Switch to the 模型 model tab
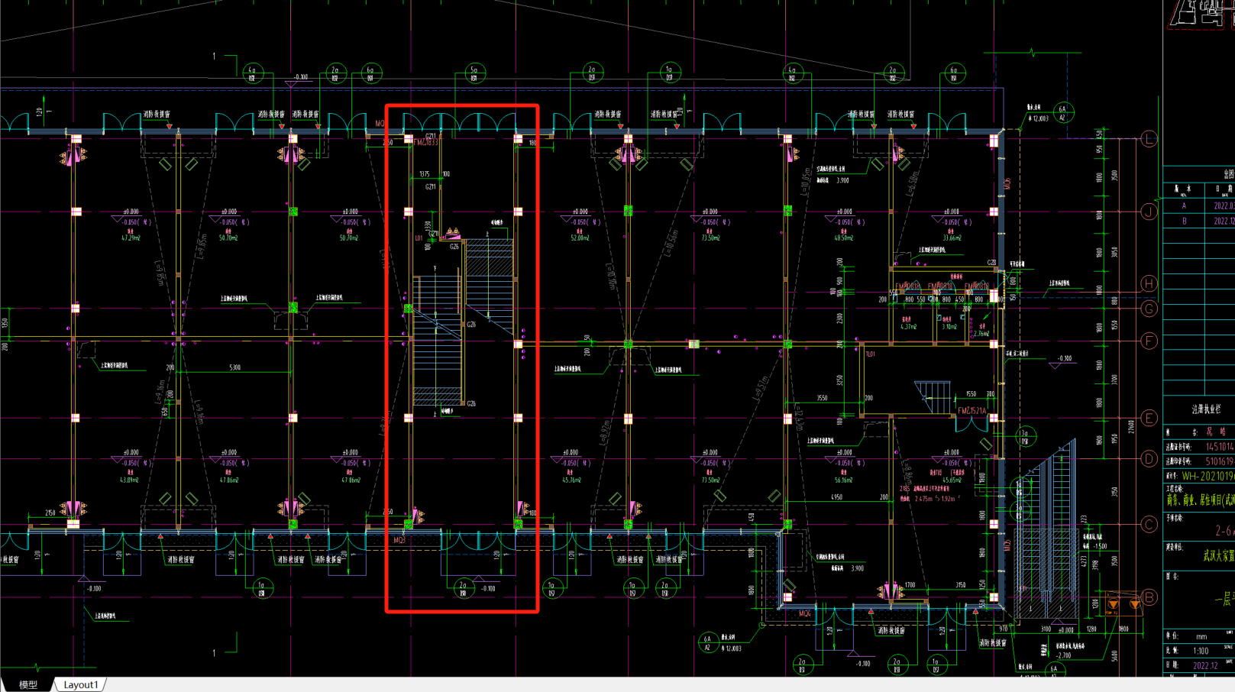Viewport: 1235px width, 692px height. click(28, 684)
